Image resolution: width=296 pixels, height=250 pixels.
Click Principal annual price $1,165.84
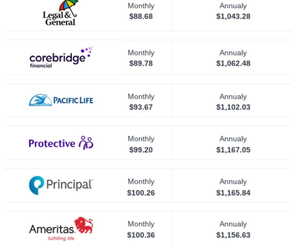(x=233, y=193)
